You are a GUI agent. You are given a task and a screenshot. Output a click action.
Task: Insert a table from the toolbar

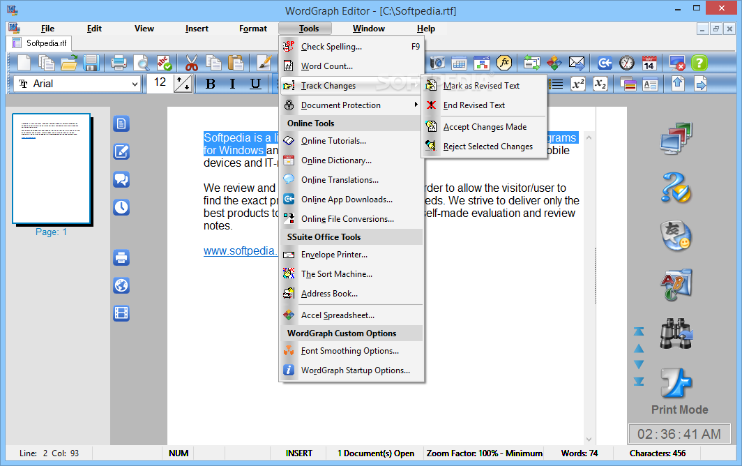coord(460,63)
